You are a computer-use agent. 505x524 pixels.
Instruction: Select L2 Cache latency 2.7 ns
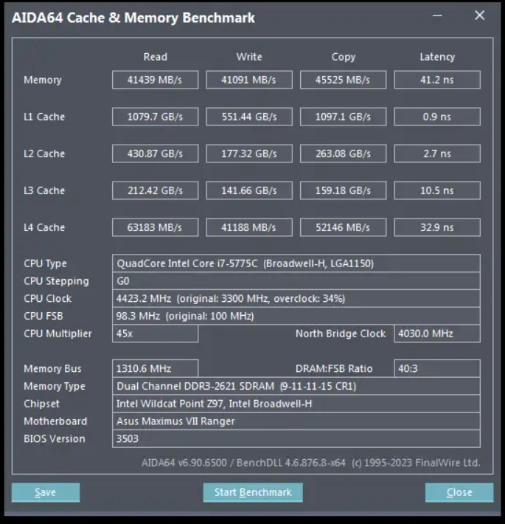[x=437, y=154]
